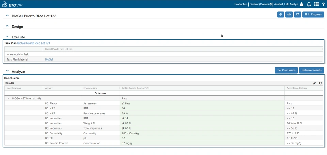Click the 275 to 295 acceptance criteria
Viewport: 327px width, 155px height.
pyautogui.click(x=293, y=133)
